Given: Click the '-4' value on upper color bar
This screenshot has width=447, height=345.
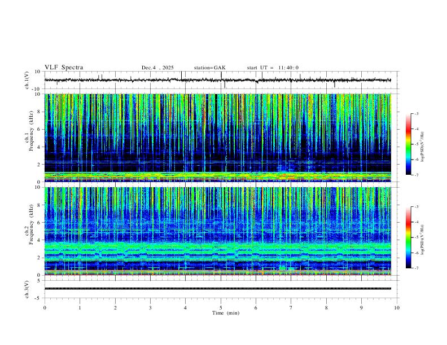Looking at the screenshot, I should coord(416,129).
